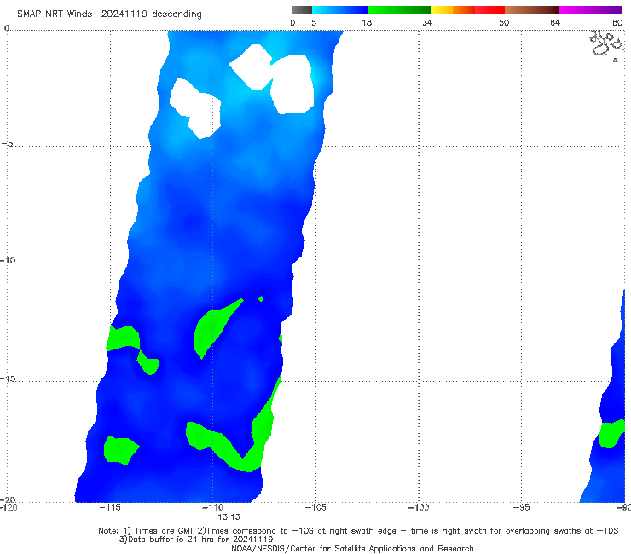
Task: Select the red colorbar segment before 50
Action: coord(489,10)
